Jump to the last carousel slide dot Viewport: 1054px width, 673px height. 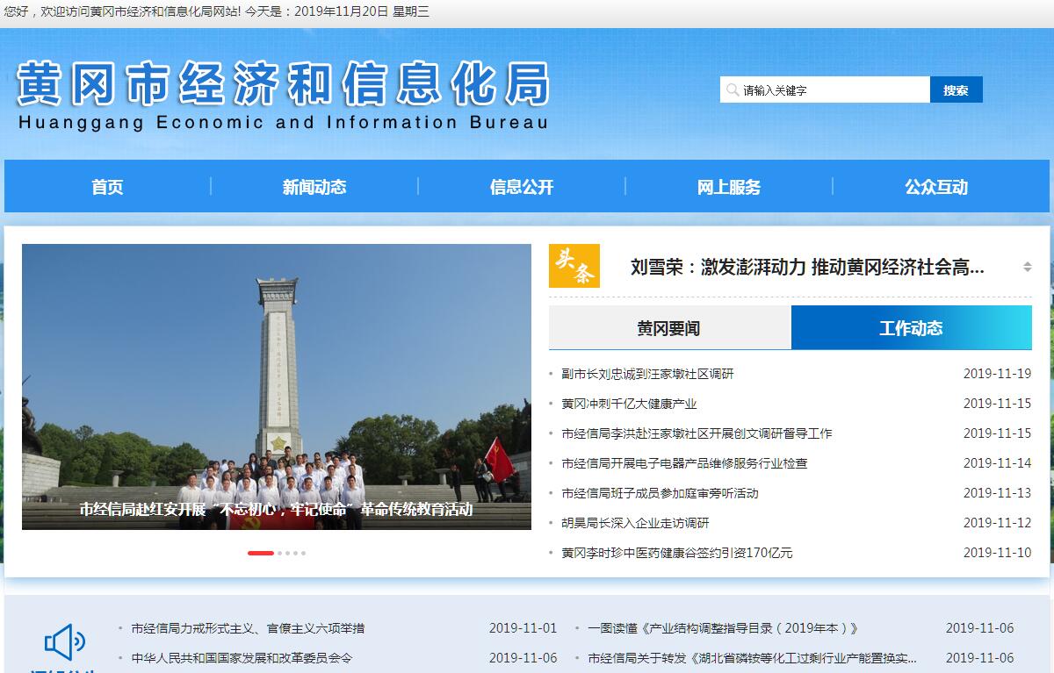304,553
